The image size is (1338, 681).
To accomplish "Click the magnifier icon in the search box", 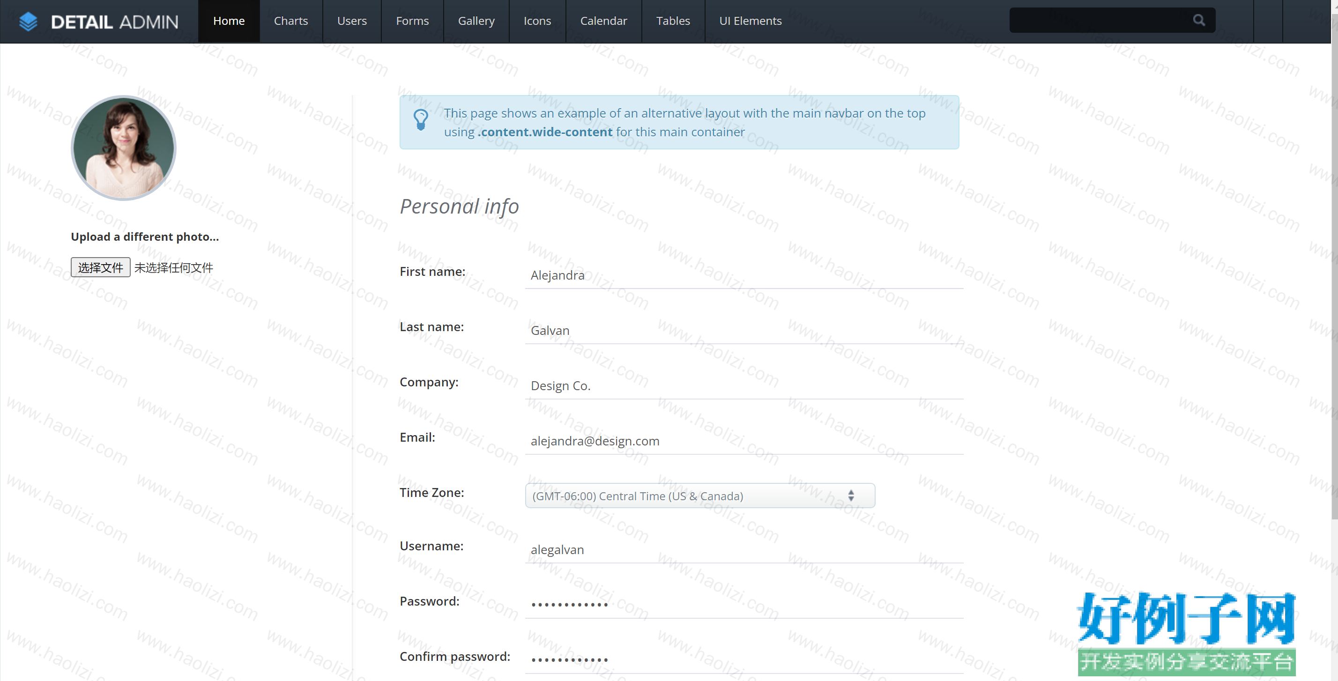I will tap(1199, 20).
